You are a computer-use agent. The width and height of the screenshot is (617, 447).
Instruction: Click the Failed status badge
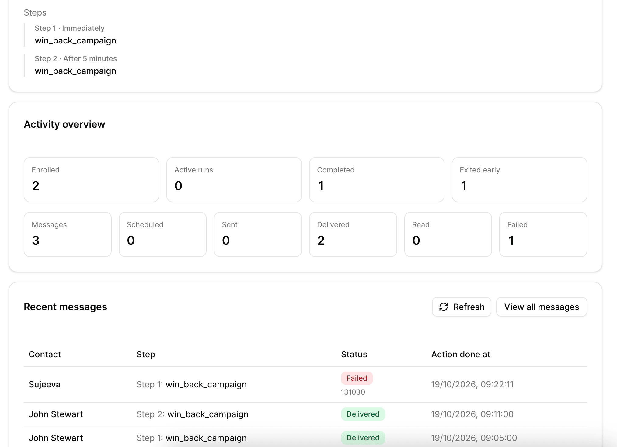tap(357, 378)
